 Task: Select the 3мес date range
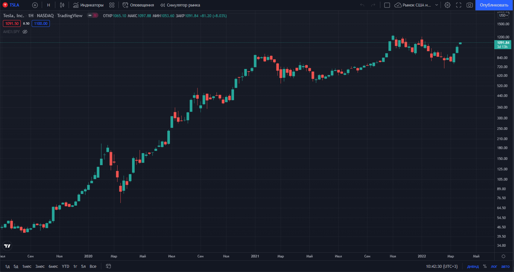[40, 266]
